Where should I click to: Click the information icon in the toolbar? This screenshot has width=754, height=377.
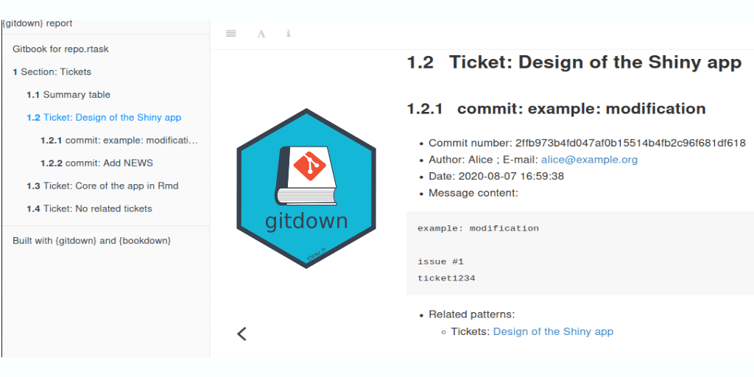point(289,34)
